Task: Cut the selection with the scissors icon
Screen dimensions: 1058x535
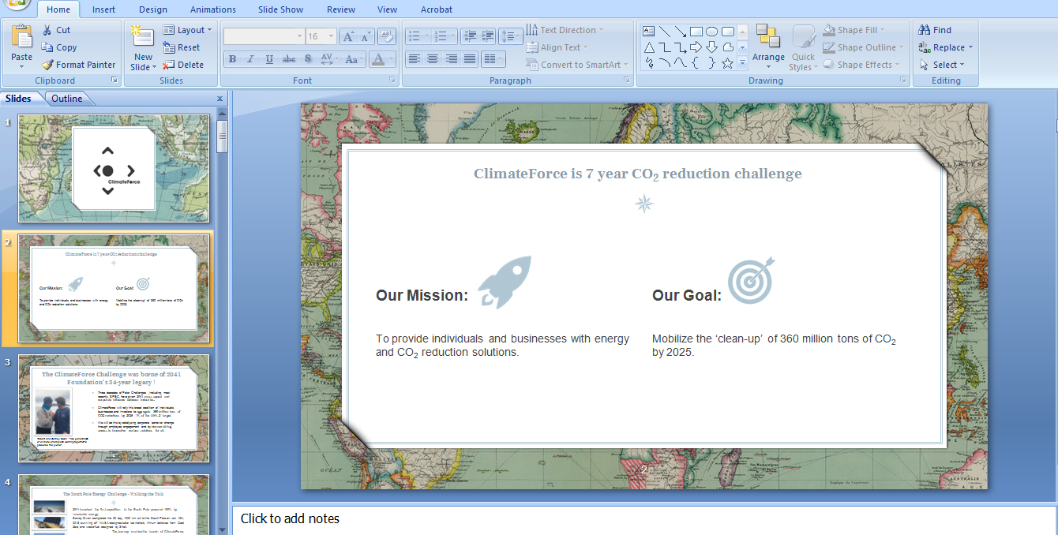Action: 47,30
